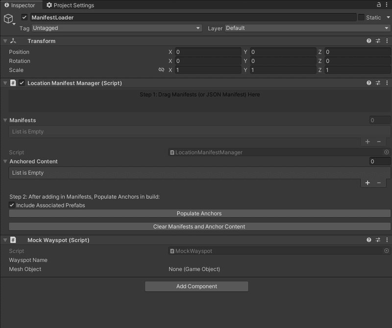Click the Position Y field

[x=283, y=52]
